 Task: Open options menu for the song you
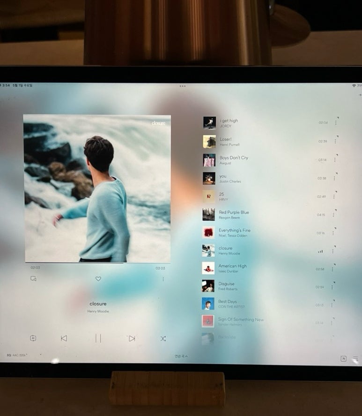coord(334,178)
